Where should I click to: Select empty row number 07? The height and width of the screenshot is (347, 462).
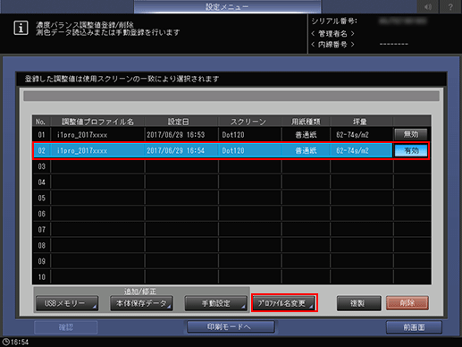point(41,230)
